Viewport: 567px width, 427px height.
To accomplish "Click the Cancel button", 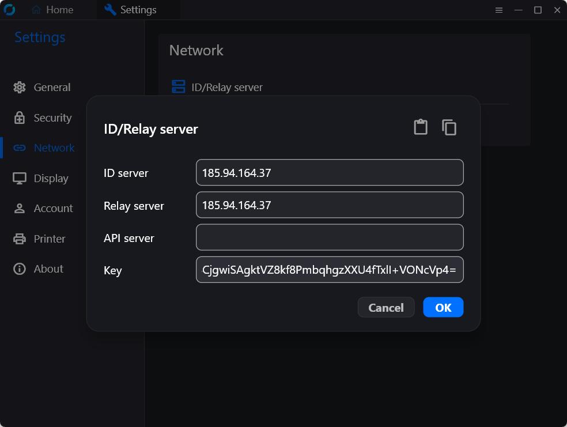I will (x=386, y=307).
